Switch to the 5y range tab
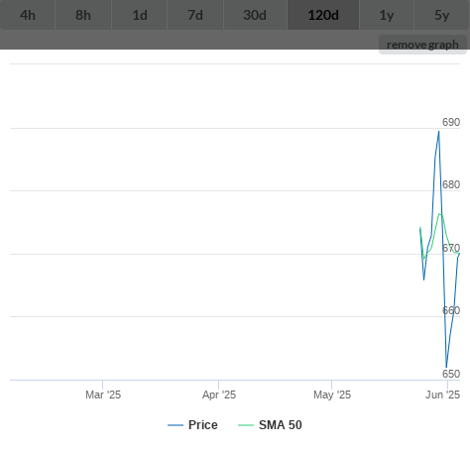The width and height of the screenshot is (470, 451). [442, 15]
